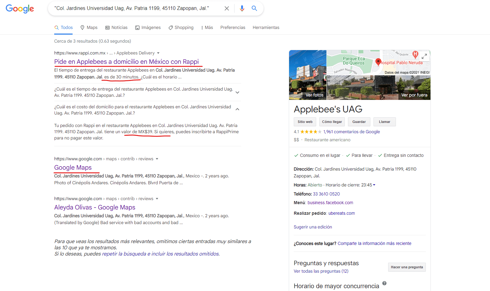Open dropdown arrow beside Aleyda Olivas result URL
Screen dimensions: 490x291
tap(157, 199)
